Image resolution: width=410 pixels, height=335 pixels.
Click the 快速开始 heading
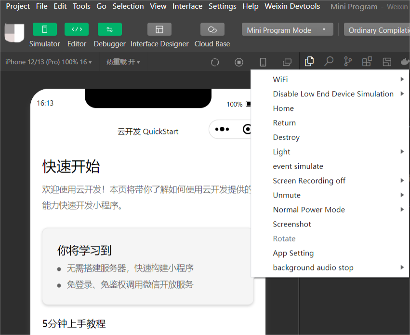71,166
